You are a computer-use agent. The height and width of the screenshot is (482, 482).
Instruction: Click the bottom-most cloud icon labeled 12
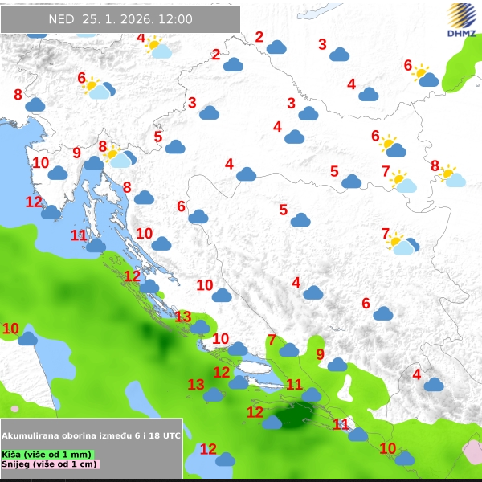coord(225,459)
